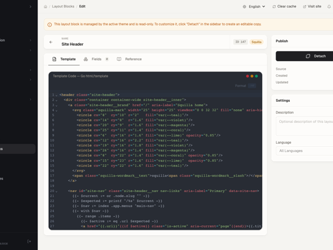Collapse the div container on line 2
333x250 pixels.
click(56, 101)
